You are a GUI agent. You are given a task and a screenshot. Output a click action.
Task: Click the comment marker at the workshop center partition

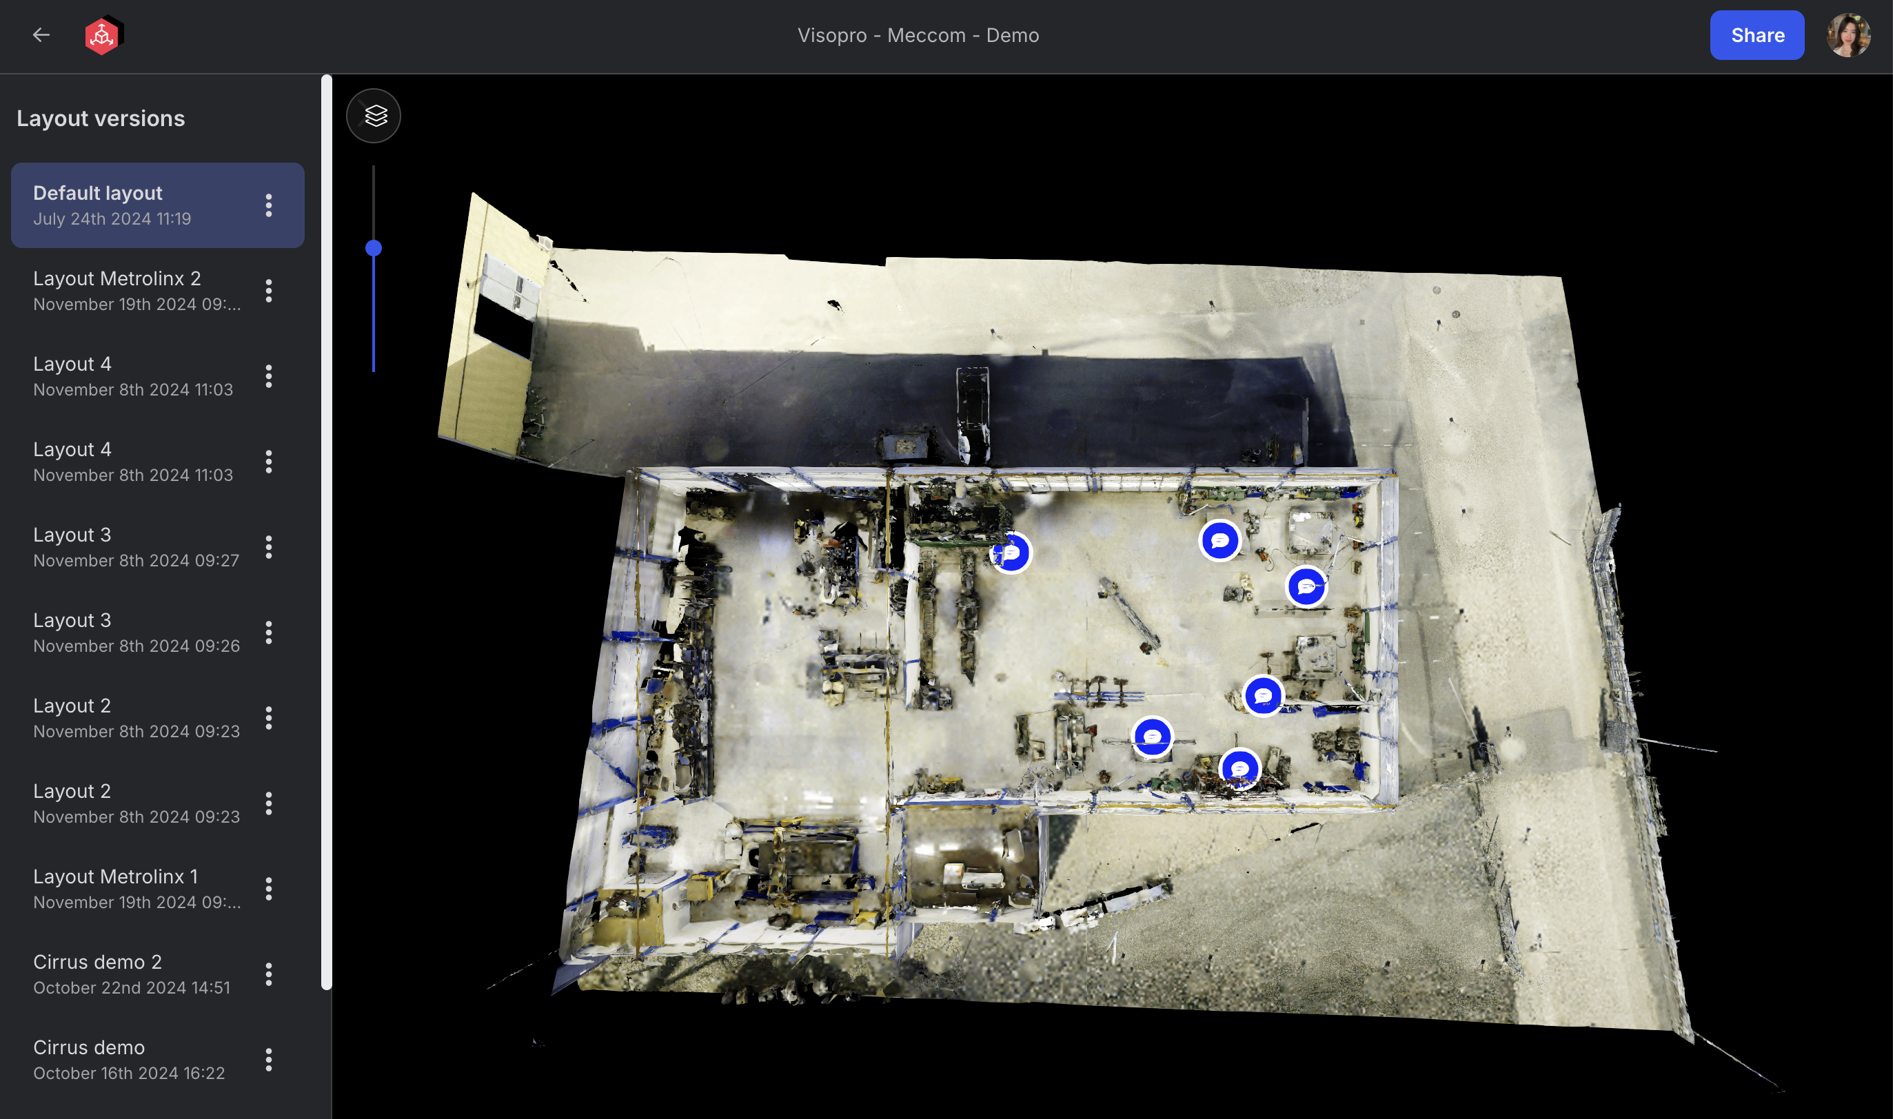click(x=1011, y=553)
